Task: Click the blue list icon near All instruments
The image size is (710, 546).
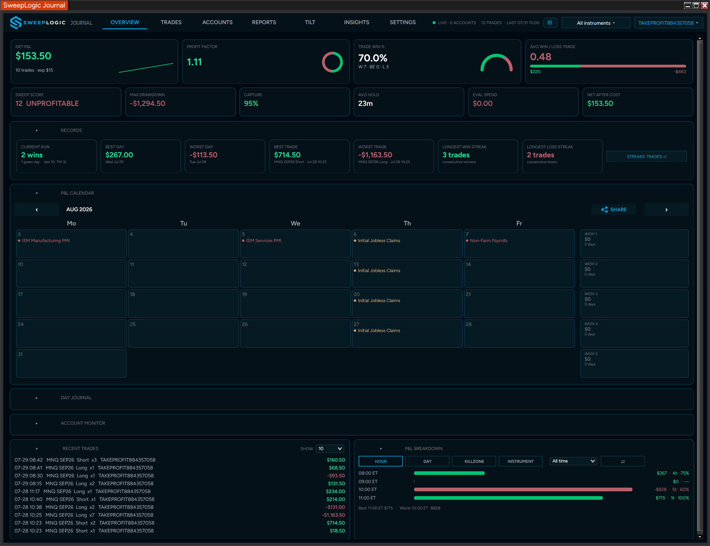Action: (550, 23)
